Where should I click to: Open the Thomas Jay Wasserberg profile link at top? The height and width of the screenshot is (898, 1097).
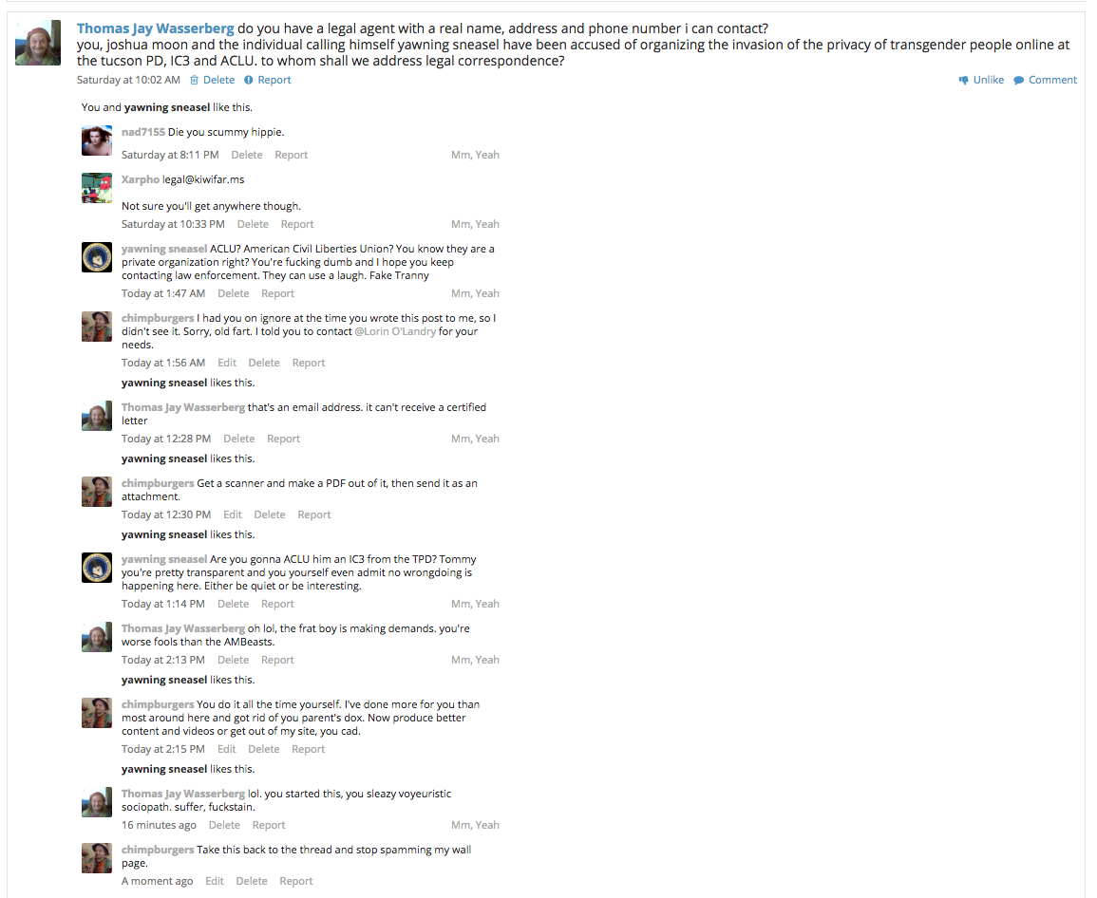coord(156,28)
